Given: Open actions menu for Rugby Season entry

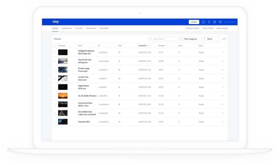Looking at the screenshot, I should point(223,87).
